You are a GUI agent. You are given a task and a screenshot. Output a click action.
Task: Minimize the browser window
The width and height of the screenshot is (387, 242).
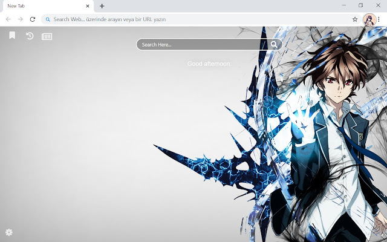pyautogui.click(x=344, y=5)
